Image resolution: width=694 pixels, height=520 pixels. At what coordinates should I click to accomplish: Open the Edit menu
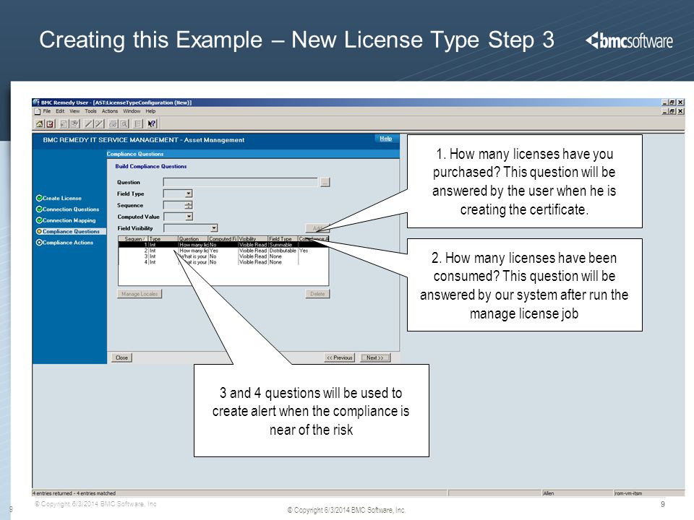[x=60, y=111]
